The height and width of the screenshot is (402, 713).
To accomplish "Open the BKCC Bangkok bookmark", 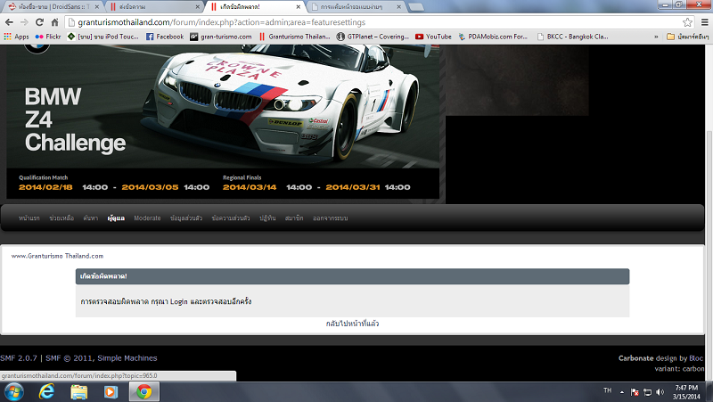I will [573, 37].
